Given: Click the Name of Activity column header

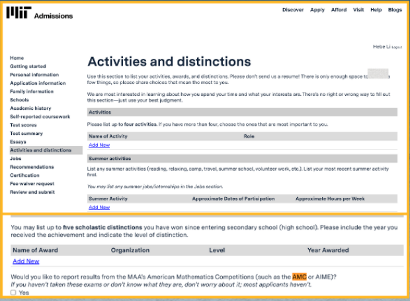Looking at the screenshot, I should [108, 136].
